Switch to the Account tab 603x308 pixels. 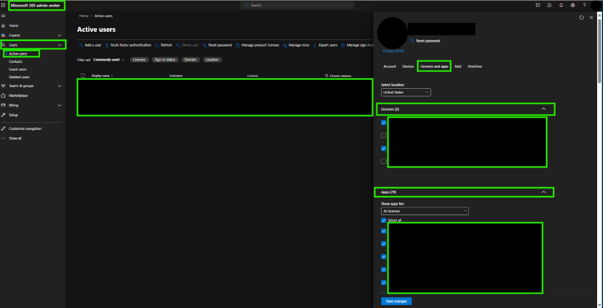390,66
